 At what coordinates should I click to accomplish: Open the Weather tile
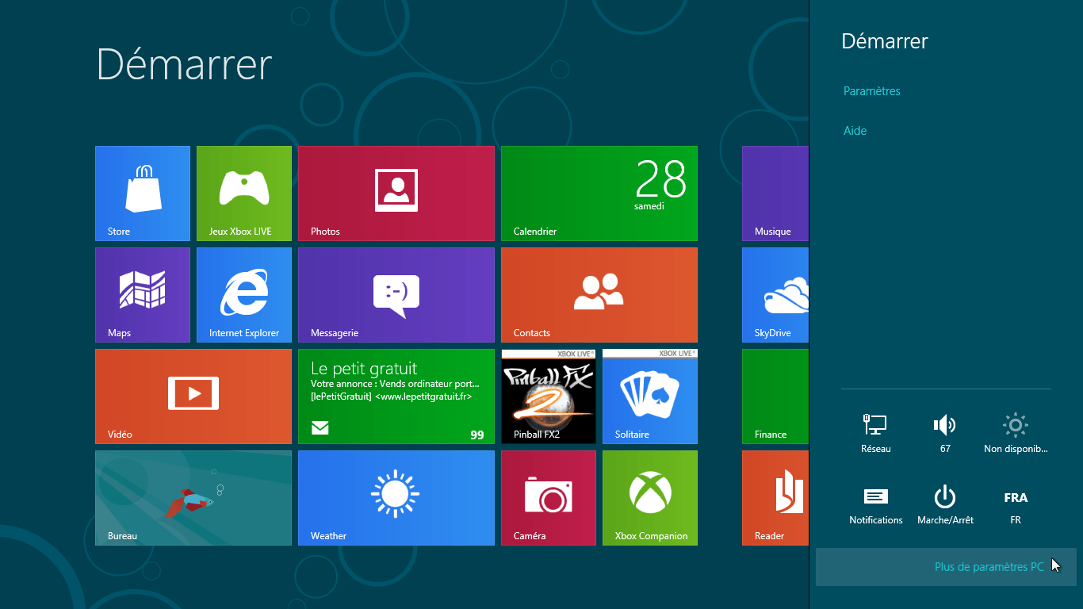click(x=396, y=498)
